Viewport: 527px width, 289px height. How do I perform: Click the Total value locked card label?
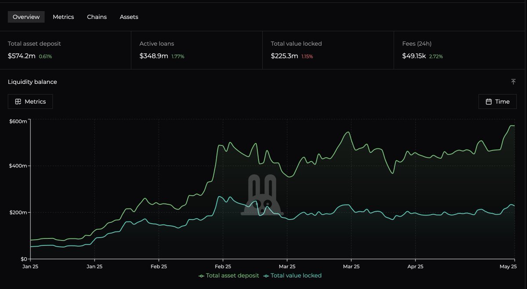coord(296,43)
